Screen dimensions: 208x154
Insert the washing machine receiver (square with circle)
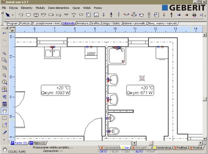click(x=88, y=15)
